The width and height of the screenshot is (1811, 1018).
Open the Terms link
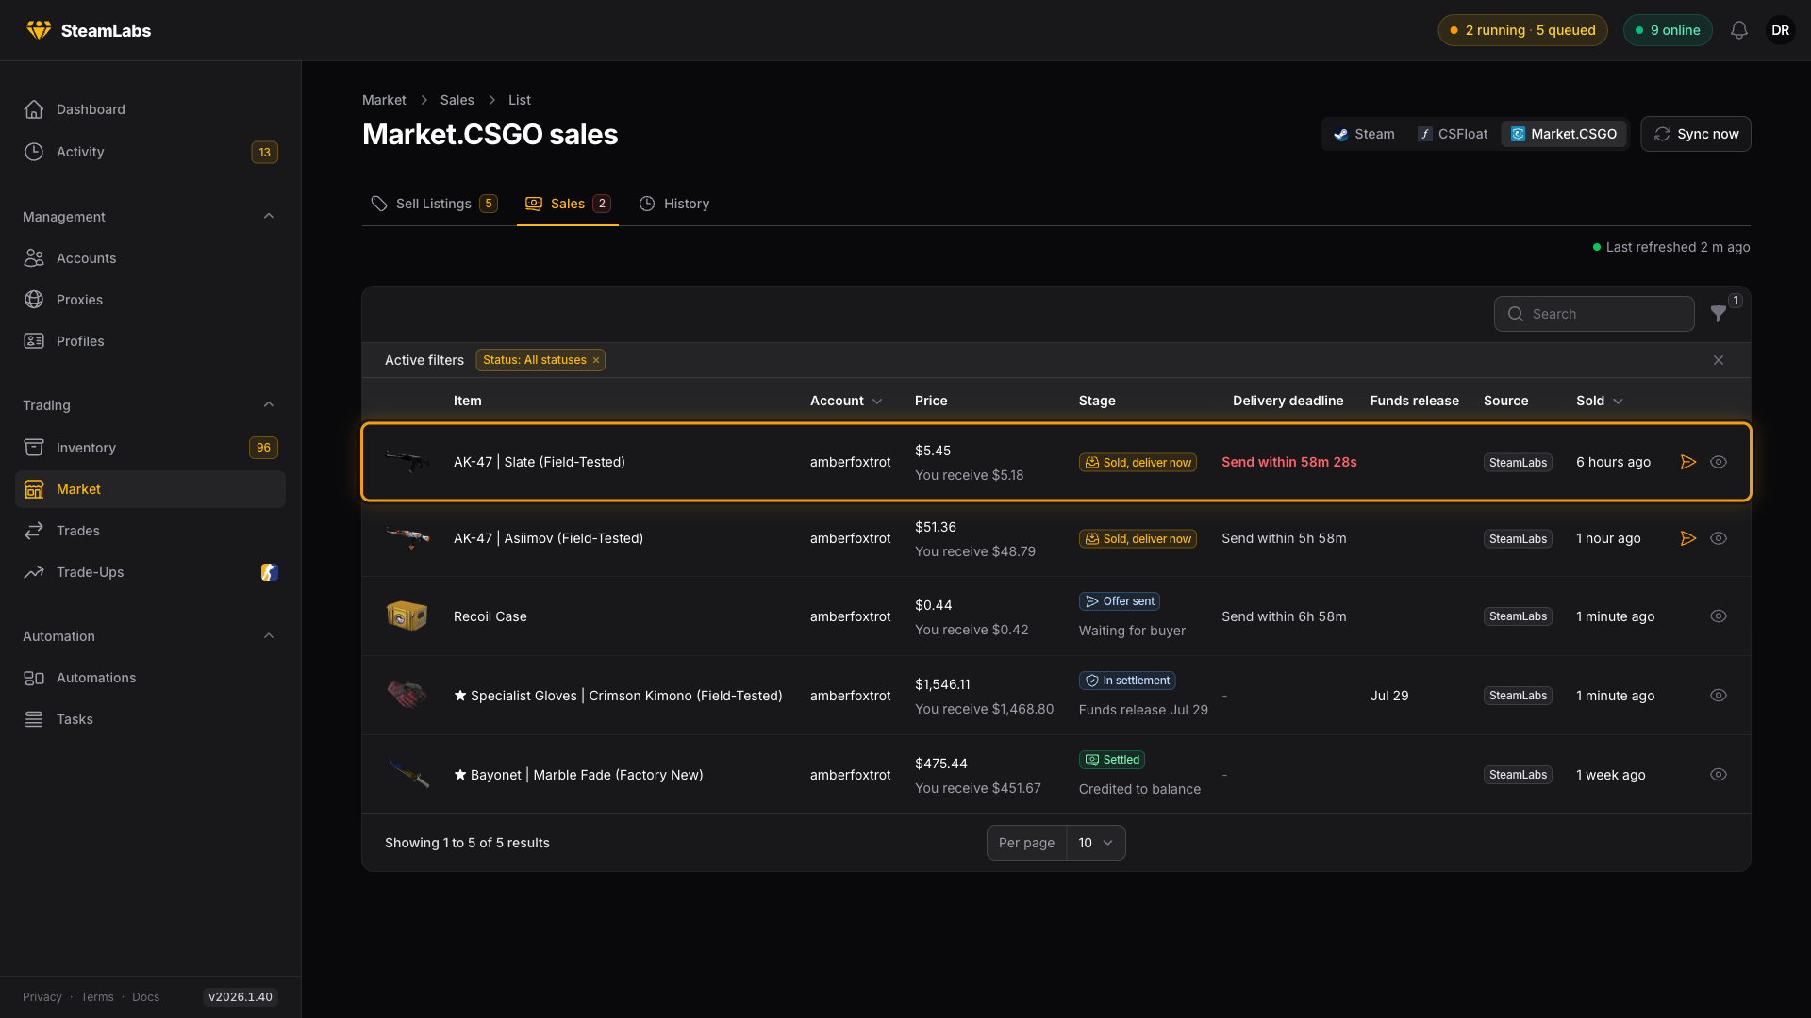click(x=97, y=997)
